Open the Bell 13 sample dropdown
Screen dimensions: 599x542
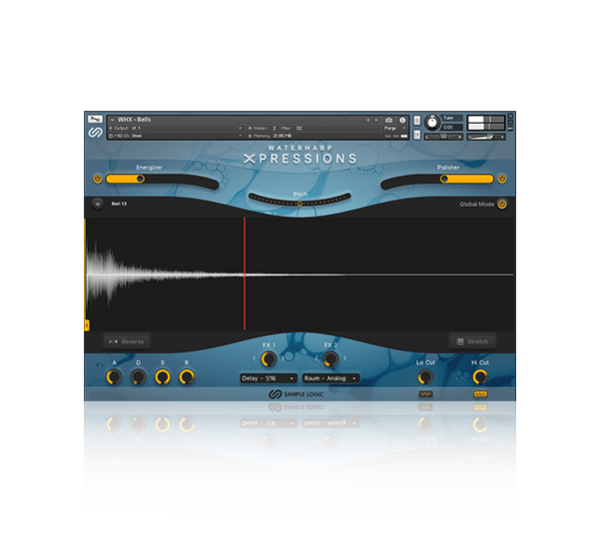pyautogui.click(x=98, y=204)
